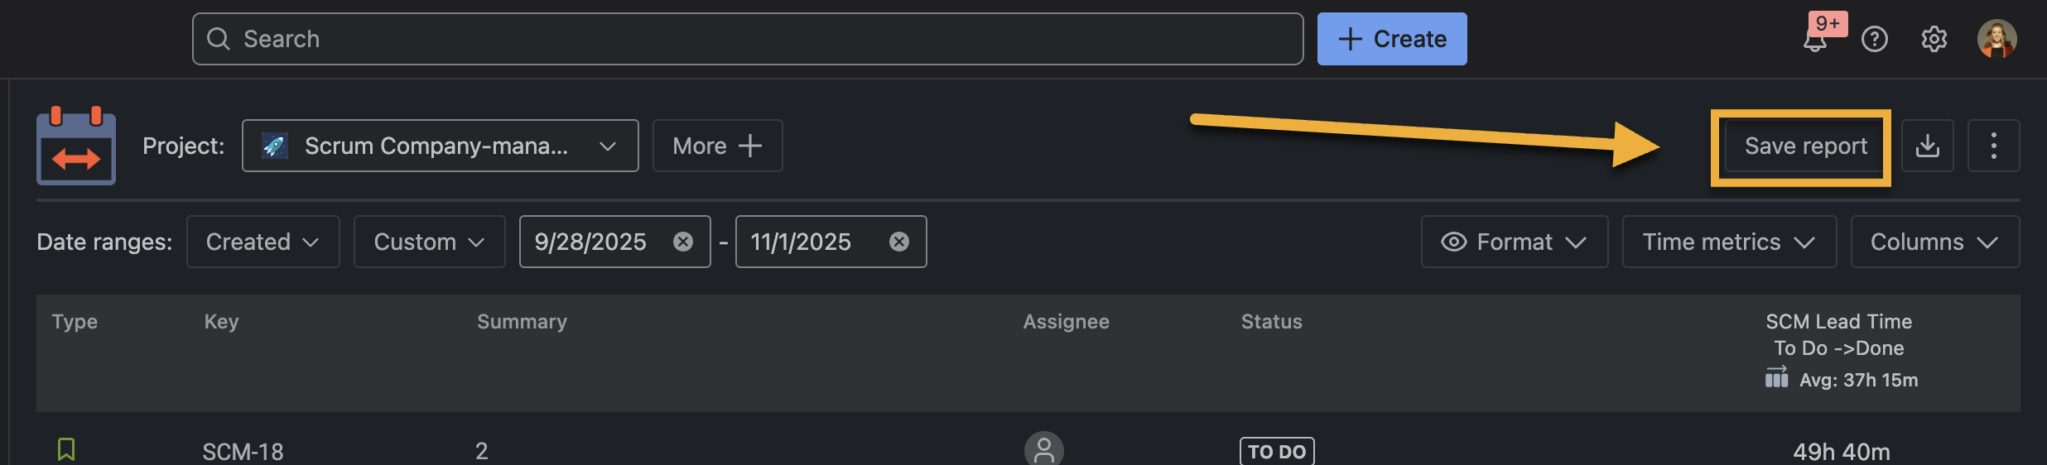This screenshot has width=2047, height=465.
Task: Open the settings gear
Action: [1934, 39]
